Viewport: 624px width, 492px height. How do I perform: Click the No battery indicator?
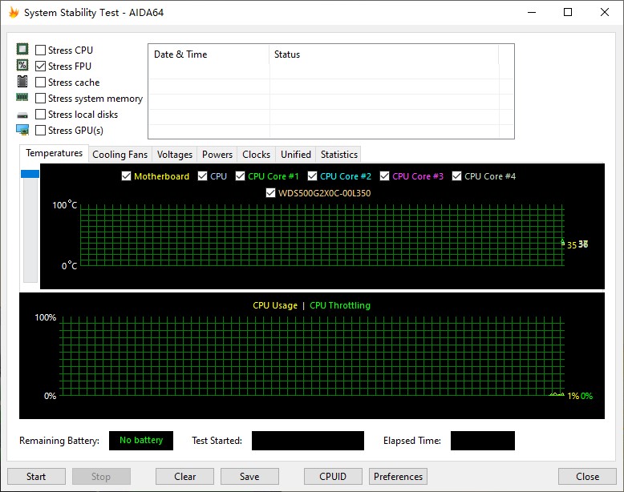tap(141, 440)
